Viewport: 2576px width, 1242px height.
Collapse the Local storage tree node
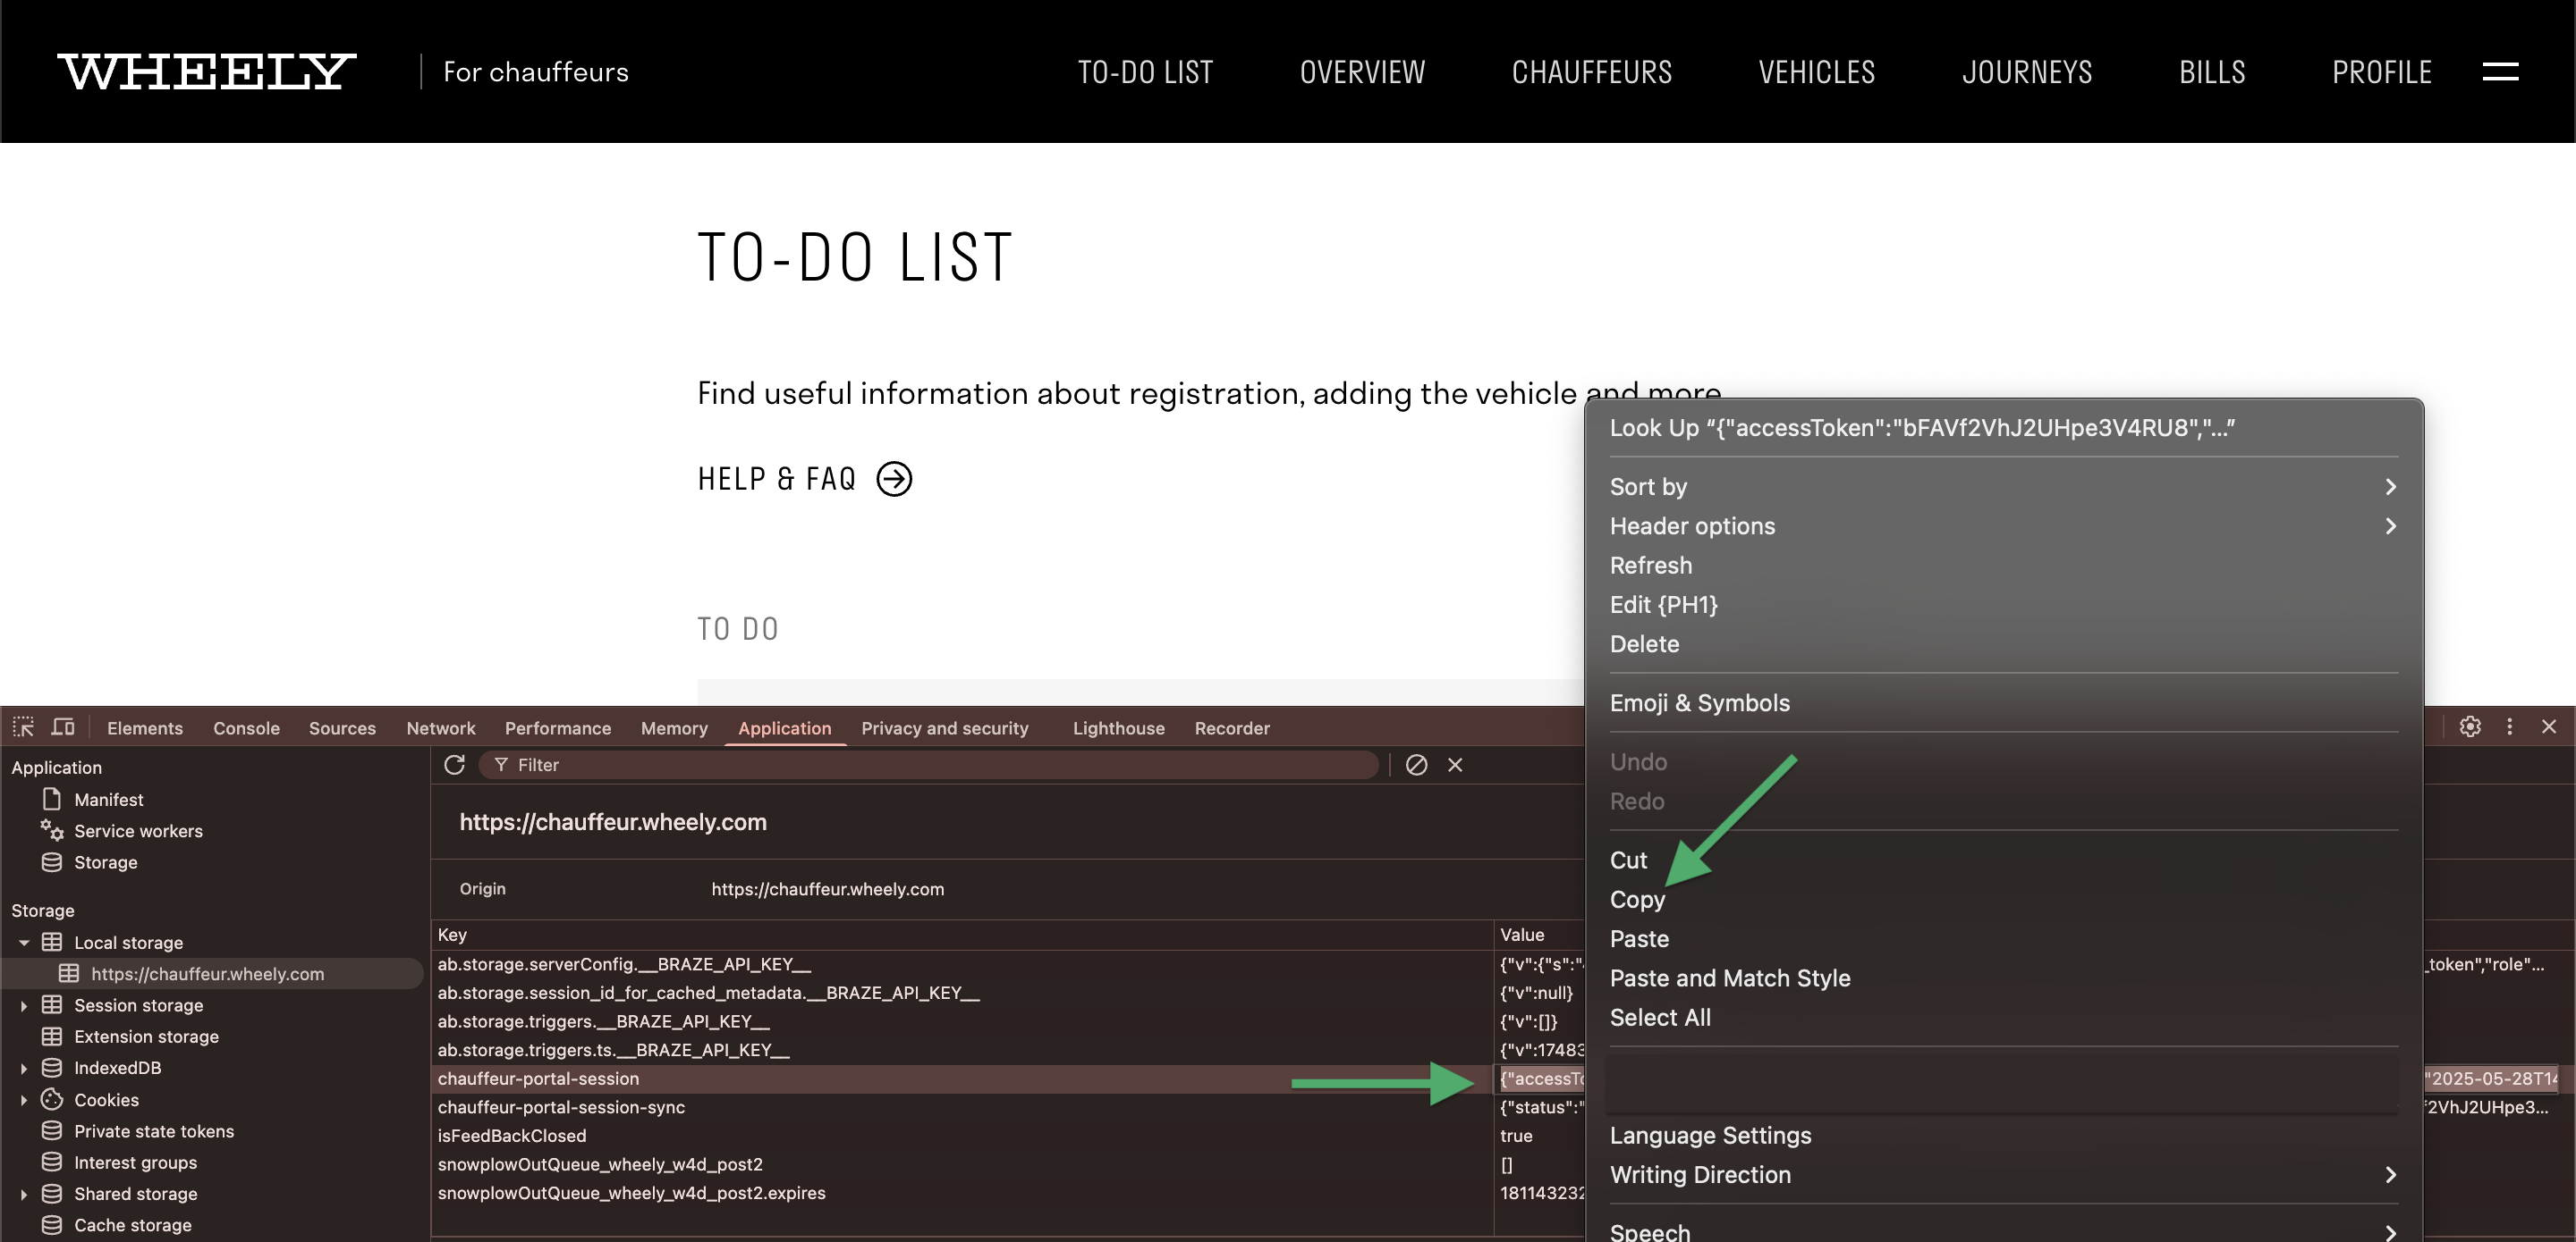coord(24,943)
